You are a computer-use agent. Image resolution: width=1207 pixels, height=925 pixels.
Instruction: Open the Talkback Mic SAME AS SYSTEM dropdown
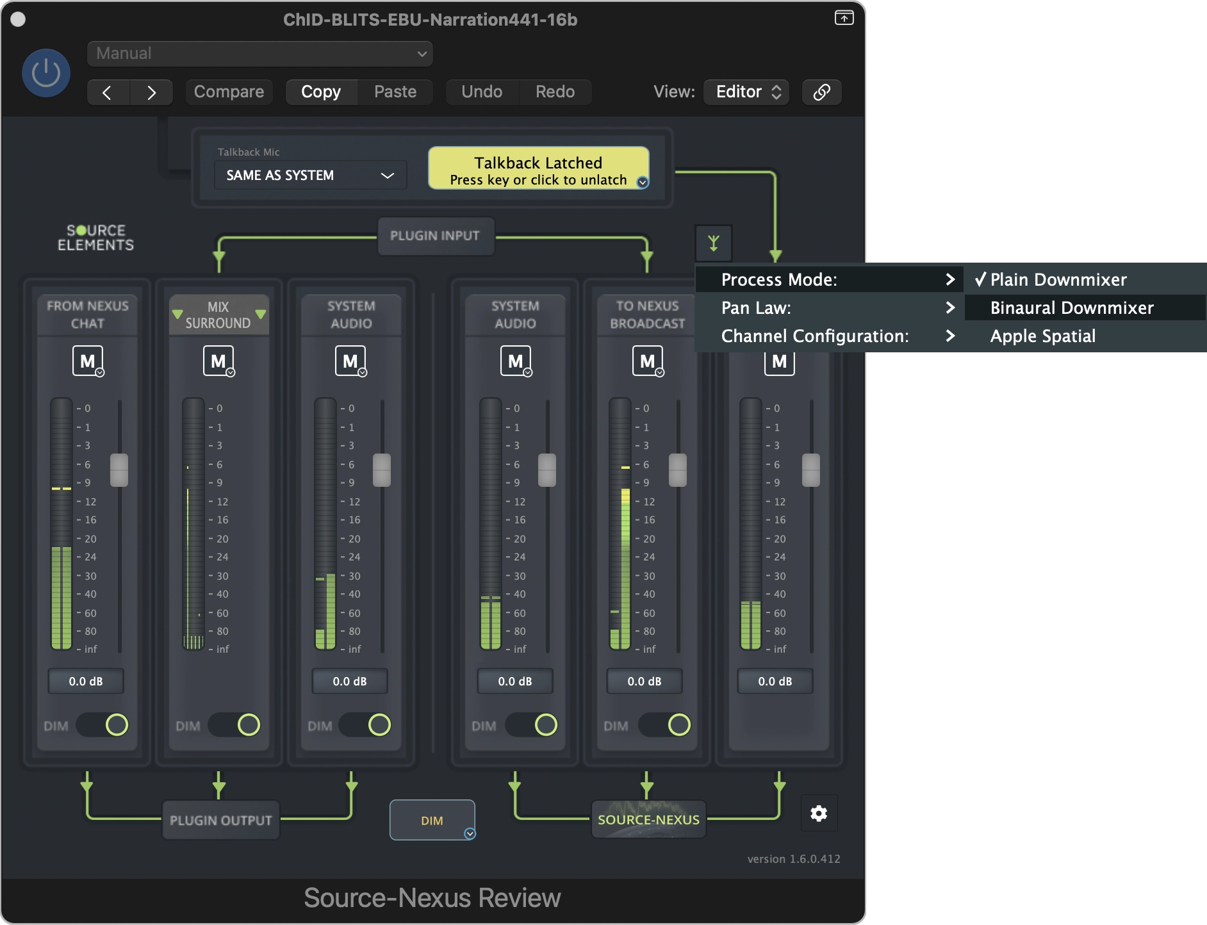(310, 175)
